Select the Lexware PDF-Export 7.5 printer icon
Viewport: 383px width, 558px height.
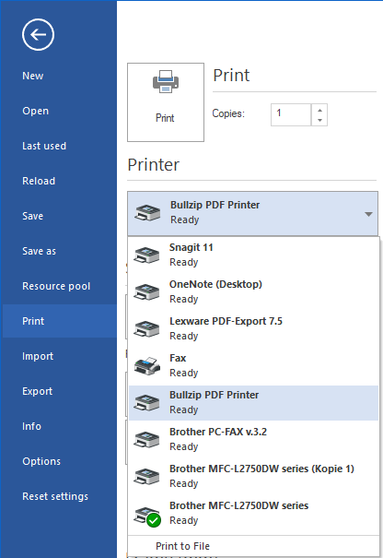coord(146,329)
